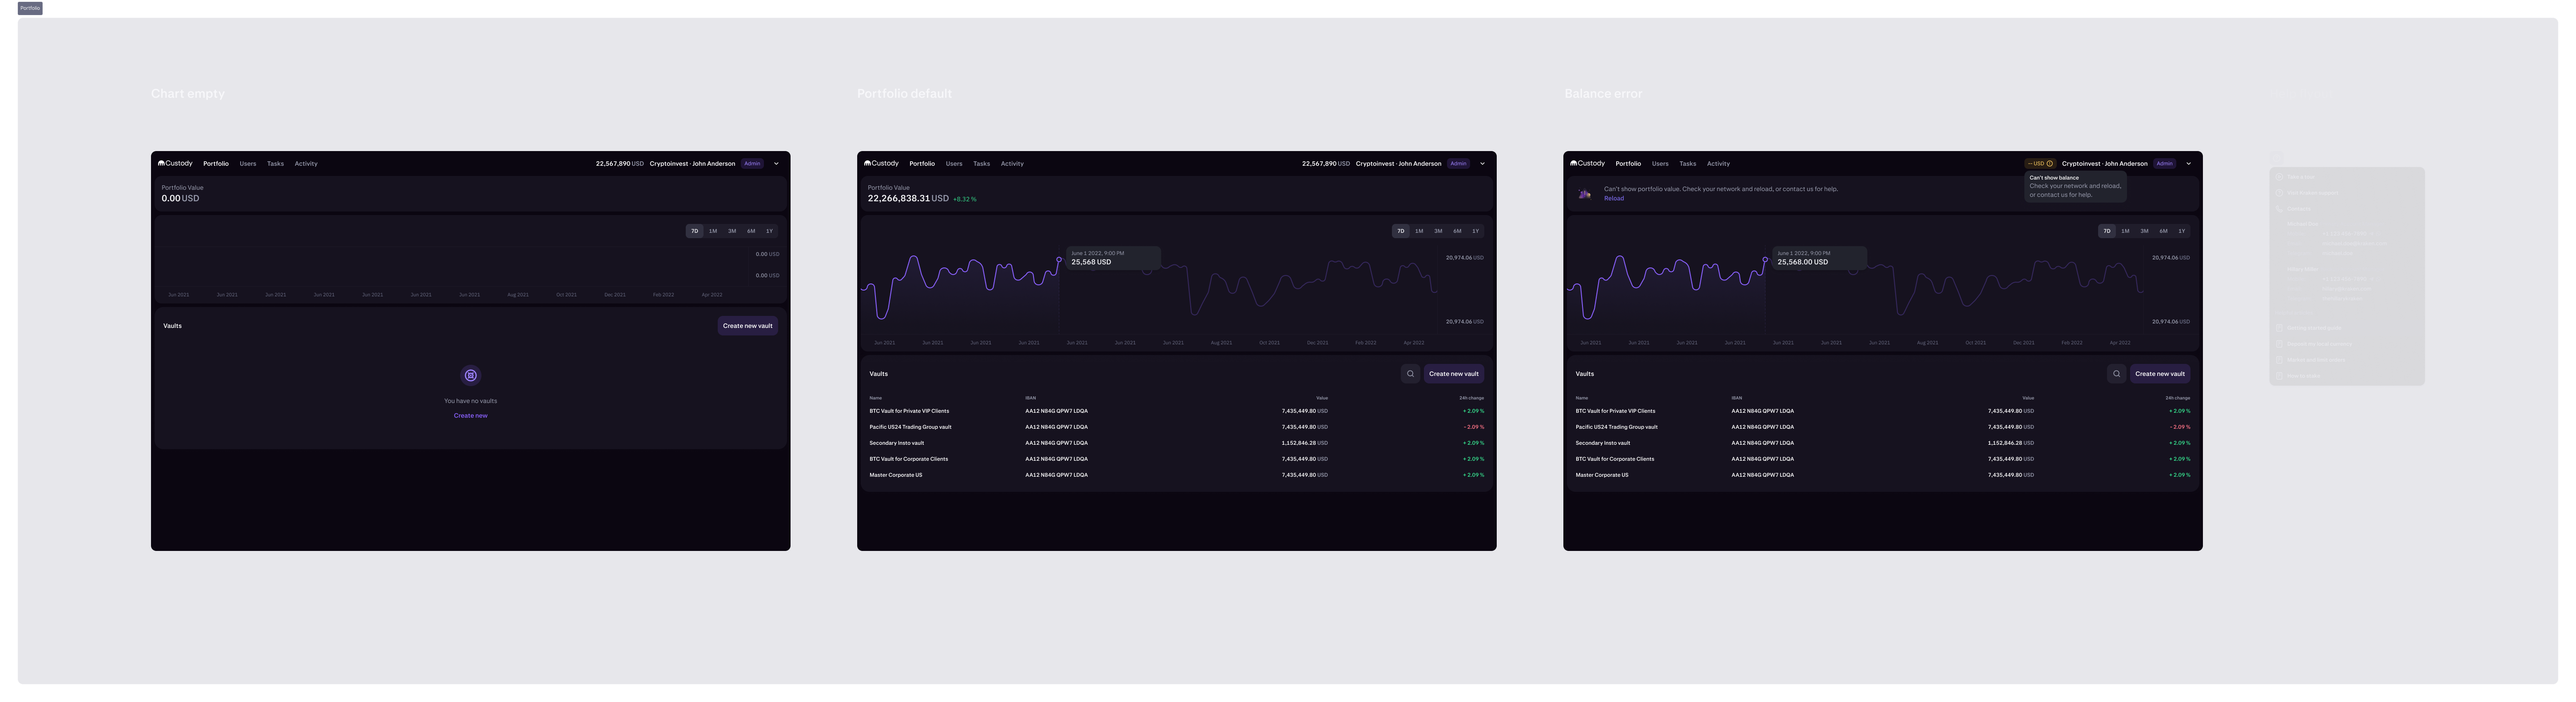
Task: Click 'Create new' link under empty vaults
Action: pos(470,416)
